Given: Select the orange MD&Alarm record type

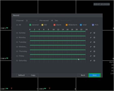Looking at the screenshot, I should (x=67, y=25).
